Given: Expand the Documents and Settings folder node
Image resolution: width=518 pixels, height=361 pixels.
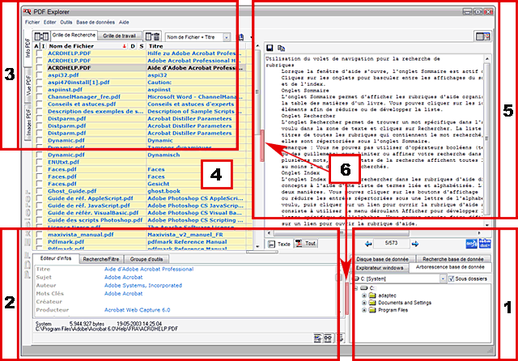Looking at the screenshot, I should pos(364,303).
